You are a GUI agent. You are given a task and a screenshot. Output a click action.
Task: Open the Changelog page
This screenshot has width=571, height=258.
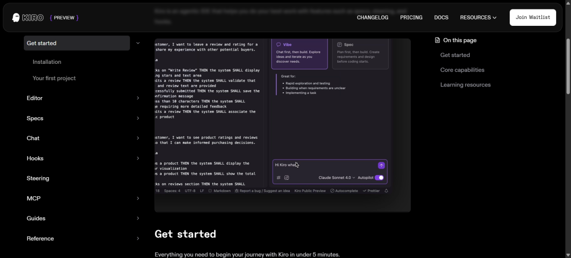point(373,17)
